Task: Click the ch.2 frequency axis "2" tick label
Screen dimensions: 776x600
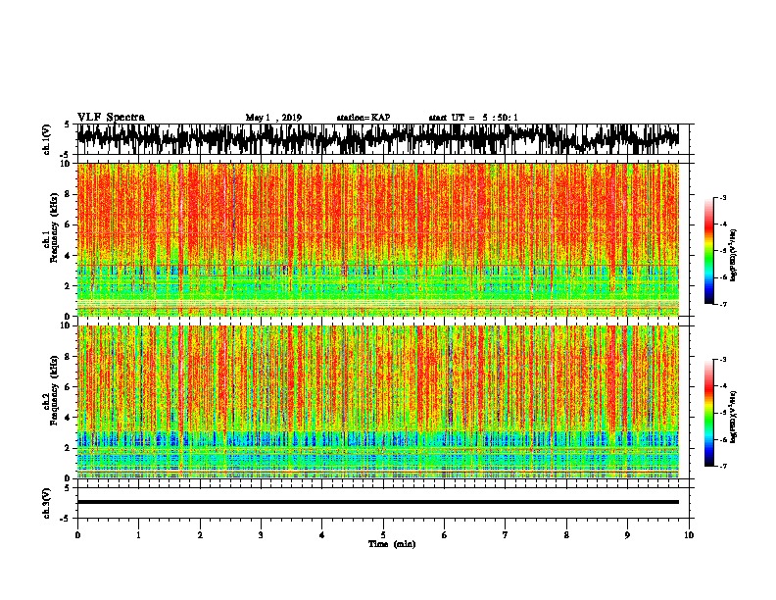Action: click(69, 448)
